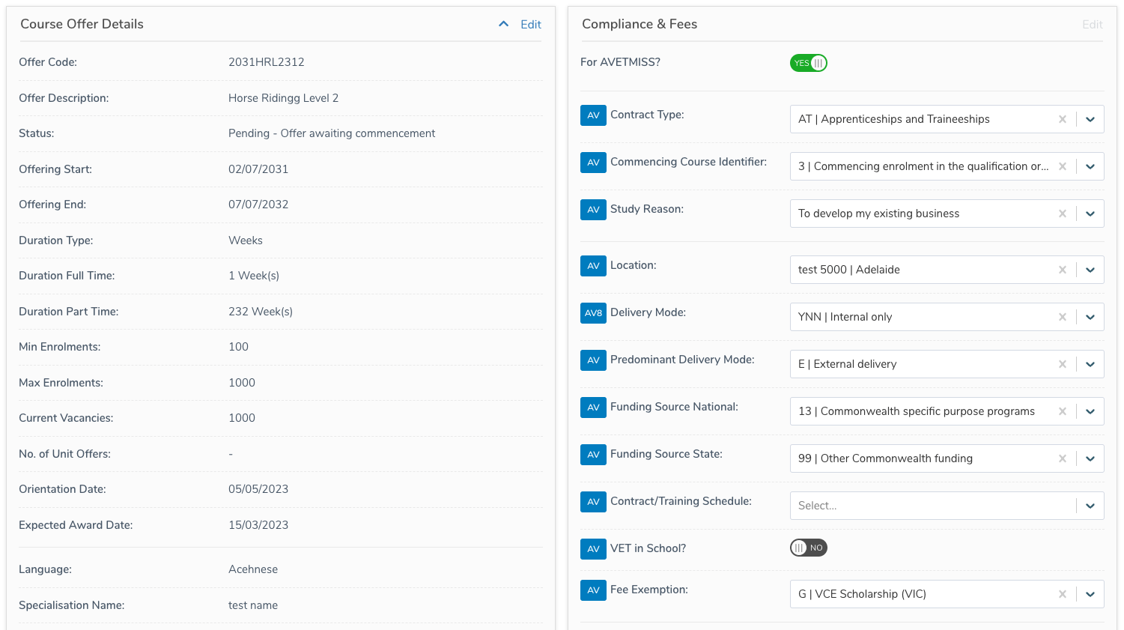Click the Specialisation Name value test name
This screenshot has width=1124, height=630.
click(253, 605)
